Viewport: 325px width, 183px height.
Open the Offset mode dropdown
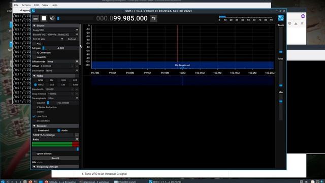pyautogui.click(x=62, y=62)
